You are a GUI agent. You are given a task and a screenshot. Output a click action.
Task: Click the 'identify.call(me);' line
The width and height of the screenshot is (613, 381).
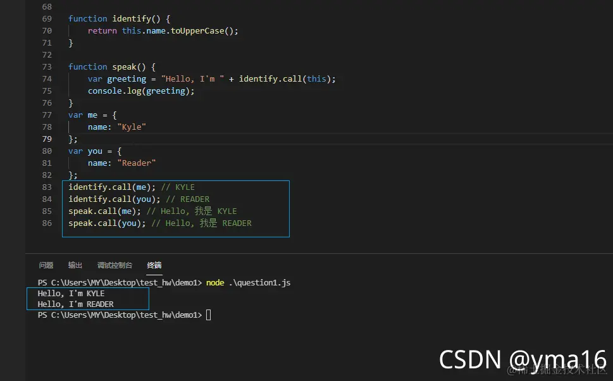coord(132,187)
